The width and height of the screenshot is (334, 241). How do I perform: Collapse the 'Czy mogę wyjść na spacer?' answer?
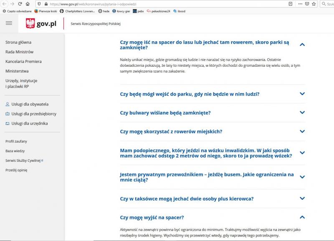click(x=302, y=217)
